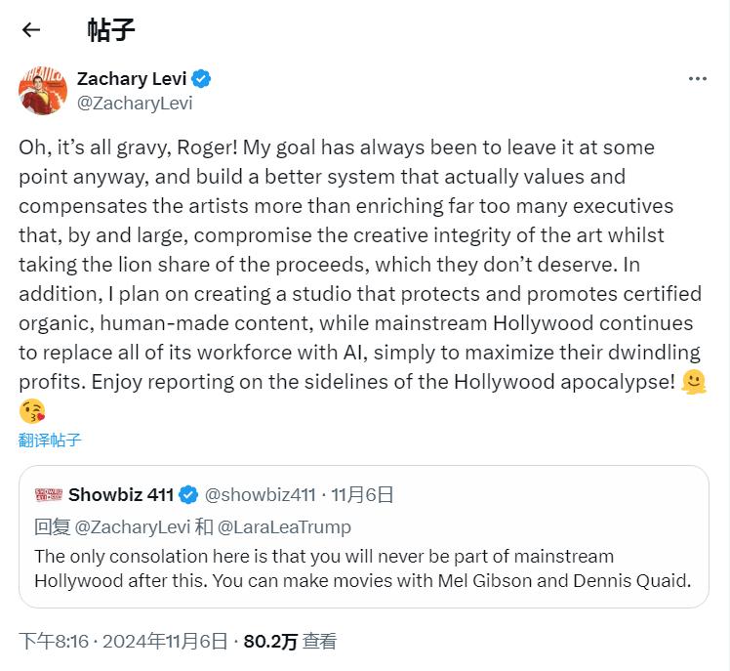Screen dimensions: 730x671
Task: Click the @ZacharyLevi mention in the quoted reply
Action: coord(132,526)
